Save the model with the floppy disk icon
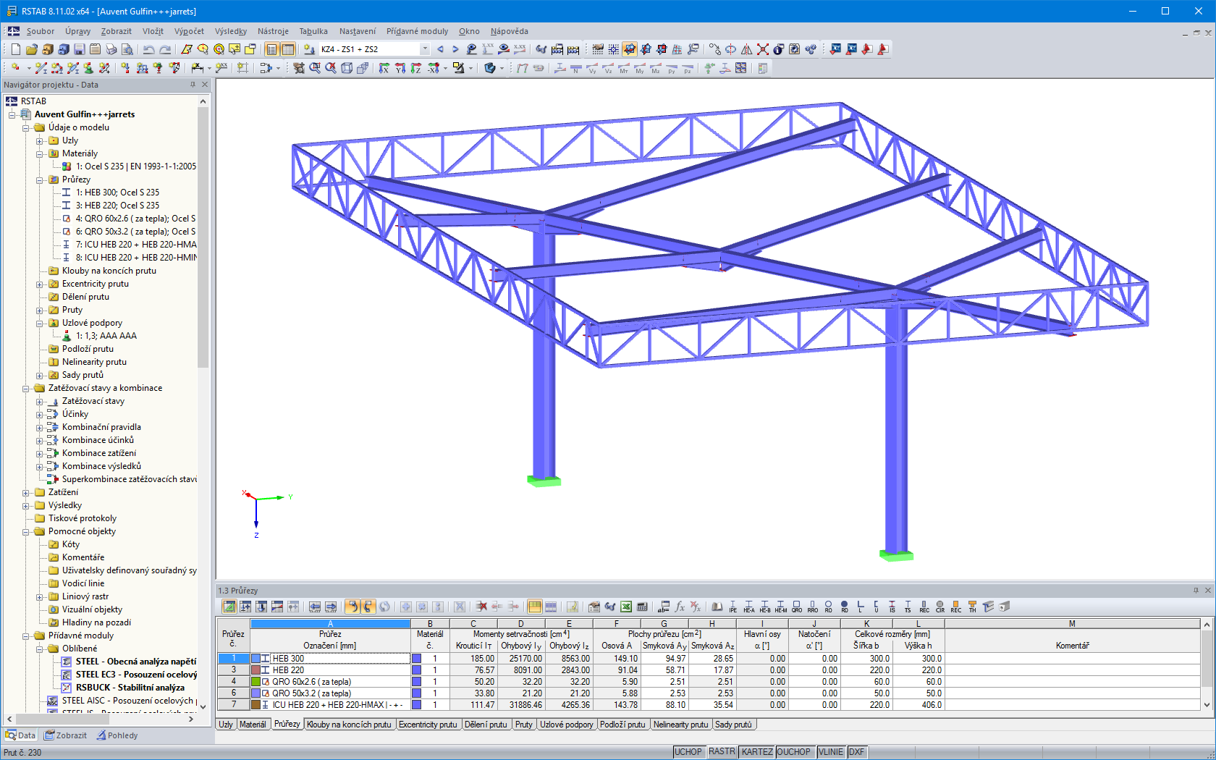The image size is (1216, 760). 80,49
